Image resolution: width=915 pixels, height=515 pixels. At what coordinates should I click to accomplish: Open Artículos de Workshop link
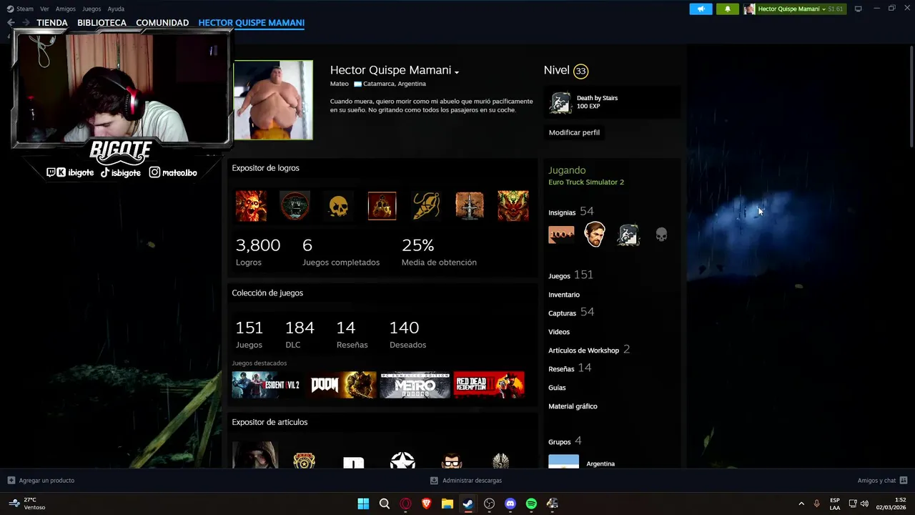(x=589, y=350)
